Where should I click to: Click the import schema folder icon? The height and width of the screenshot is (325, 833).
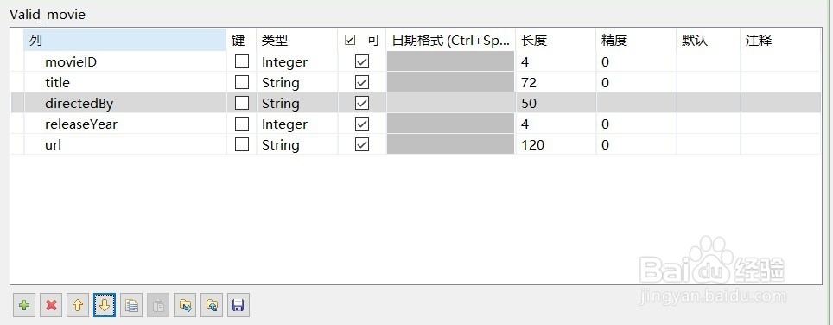point(185,305)
